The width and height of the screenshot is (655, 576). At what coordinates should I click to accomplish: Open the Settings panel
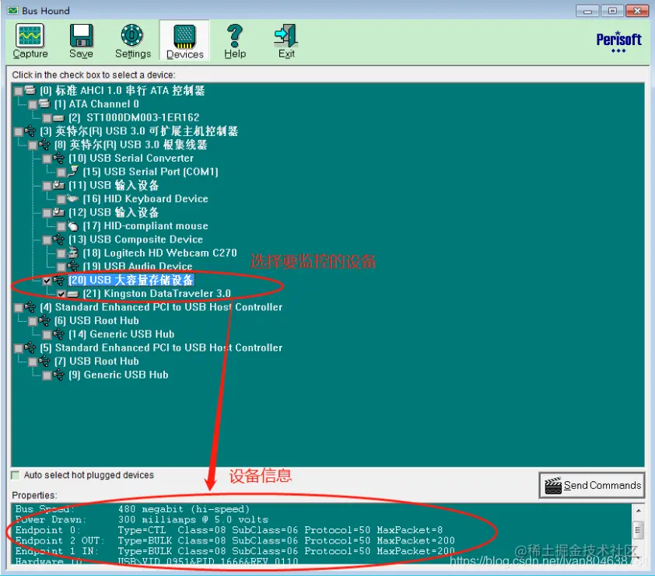coord(133,41)
